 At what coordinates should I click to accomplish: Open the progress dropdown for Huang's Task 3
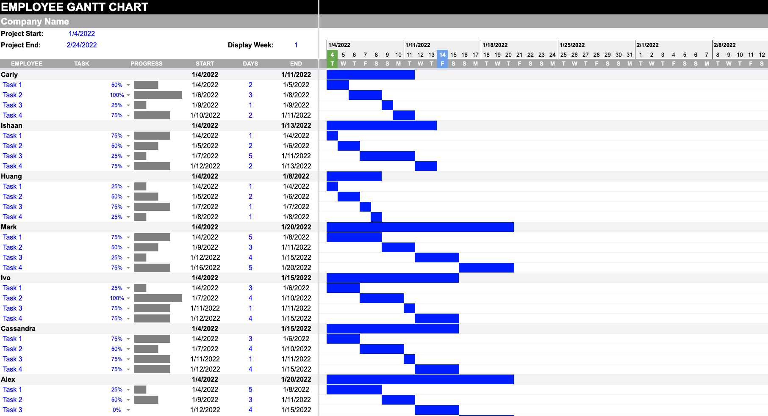[128, 207]
